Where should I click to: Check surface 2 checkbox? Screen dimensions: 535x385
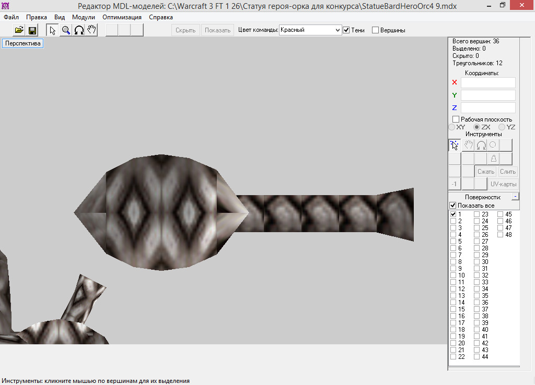pos(453,221)
